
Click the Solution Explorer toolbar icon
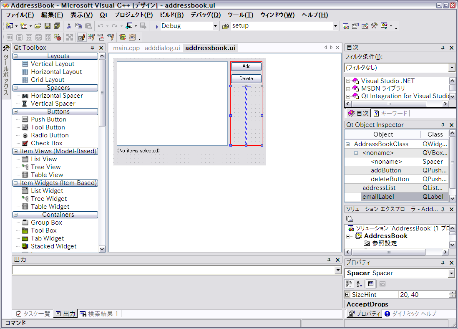[346, 26]
